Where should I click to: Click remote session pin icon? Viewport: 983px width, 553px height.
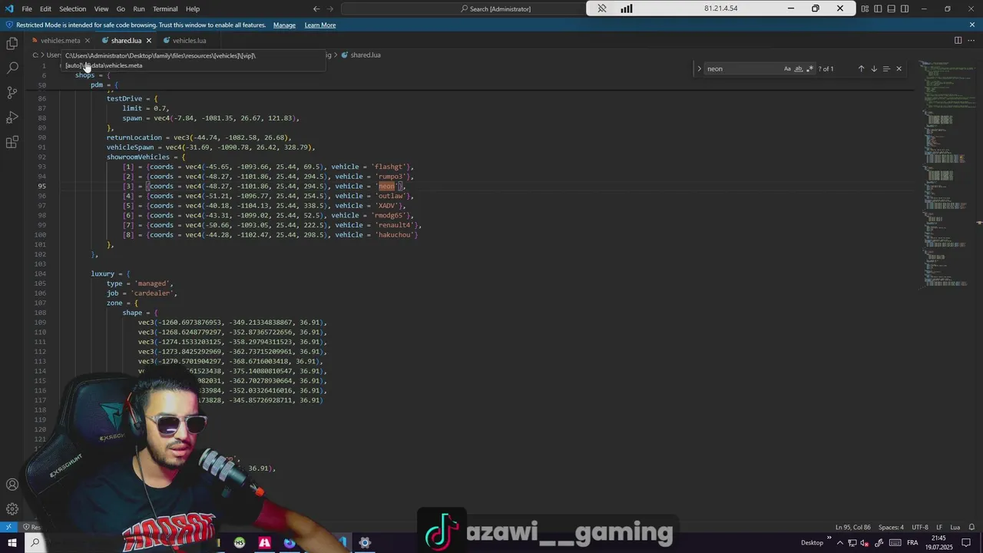pos(602,8)
